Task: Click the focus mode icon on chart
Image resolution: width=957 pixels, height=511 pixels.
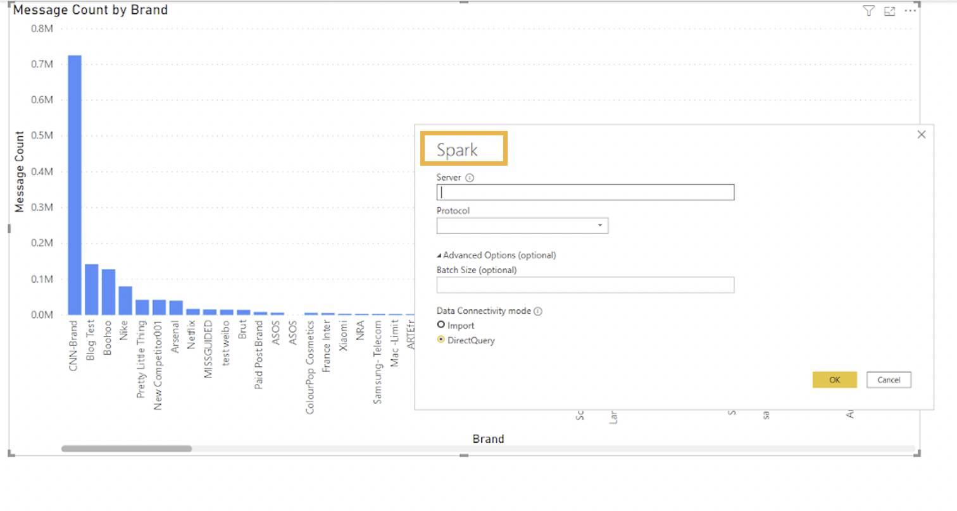Action: coord(889,11)
